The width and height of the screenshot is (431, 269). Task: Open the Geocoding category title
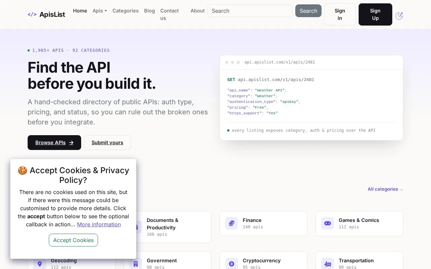click(64, 261)
